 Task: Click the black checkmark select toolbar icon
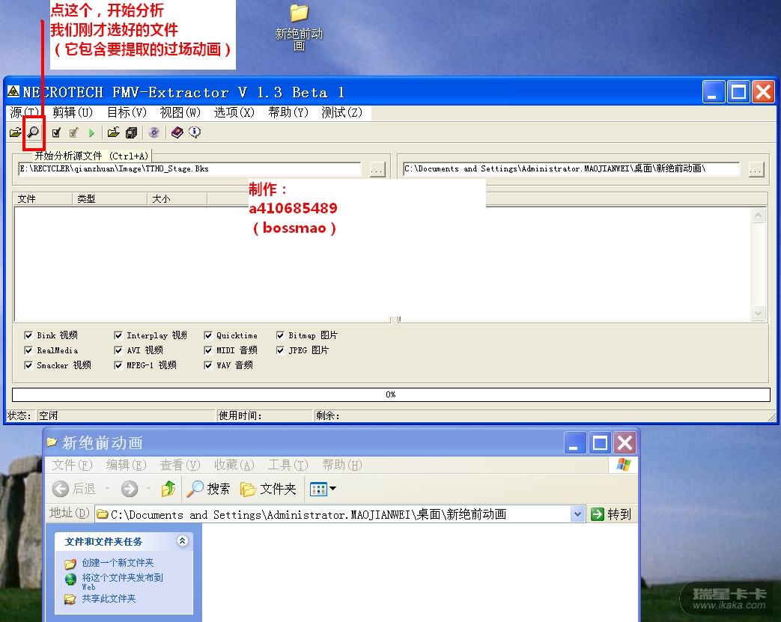click(56, 132)
